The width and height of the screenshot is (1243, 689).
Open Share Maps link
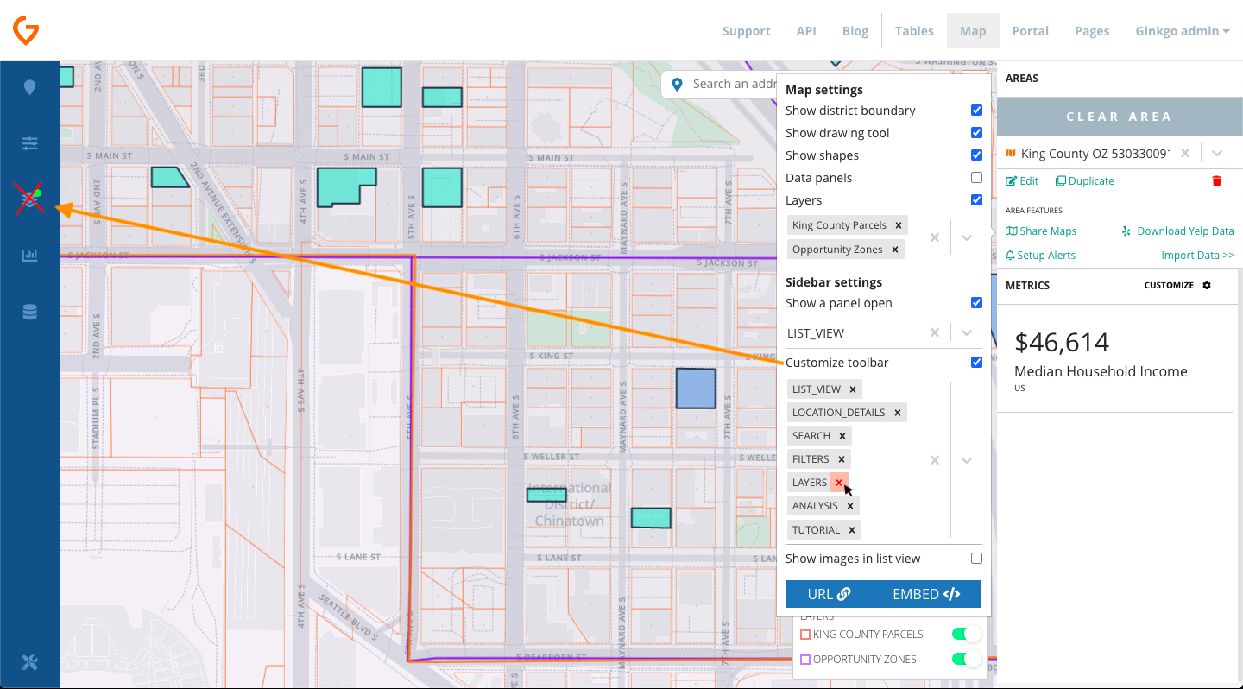1041,231
